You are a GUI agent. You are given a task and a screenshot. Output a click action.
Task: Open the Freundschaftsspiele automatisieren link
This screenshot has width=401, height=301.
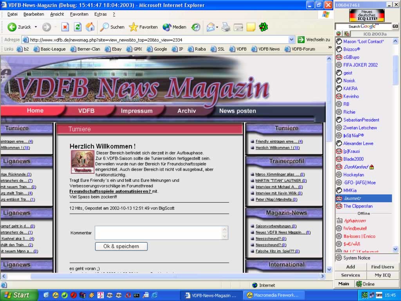tap(110, 191)
